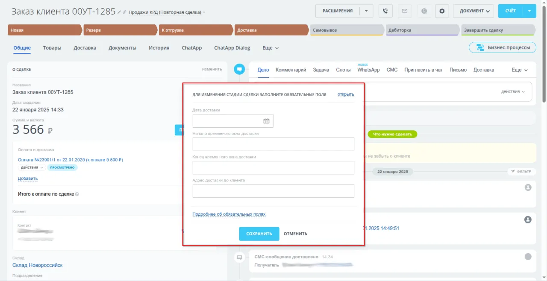Click question mark hint near Итого к оплате
This screenshot has width=547, height=281.
pos(77,194)
